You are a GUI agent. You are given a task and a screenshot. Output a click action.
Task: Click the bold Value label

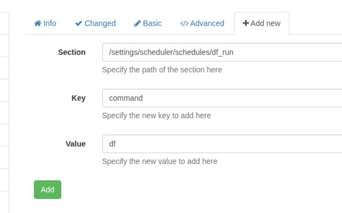click(x=75, y=144)
